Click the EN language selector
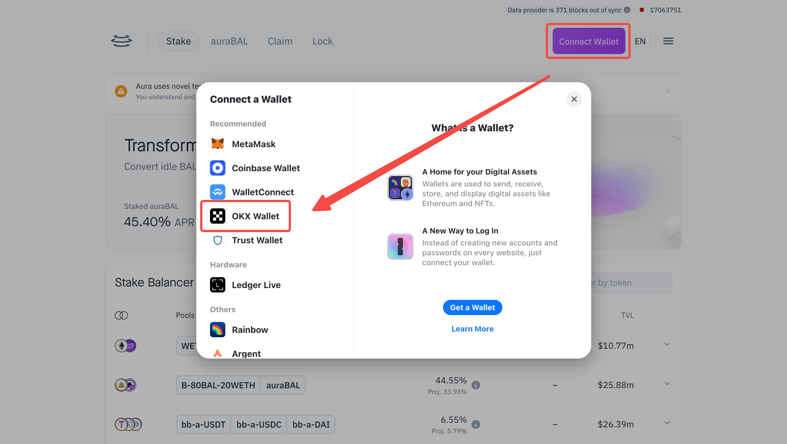 click(x=640, y=41)
